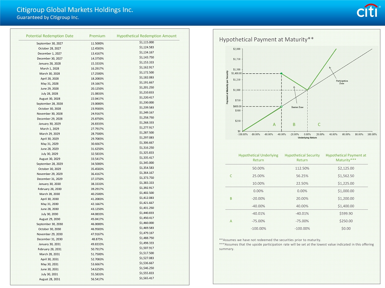Click 'Hypothetical Payment at Maturity***' table header
Viewport: 385px width, 288px height.
(346, 158)
